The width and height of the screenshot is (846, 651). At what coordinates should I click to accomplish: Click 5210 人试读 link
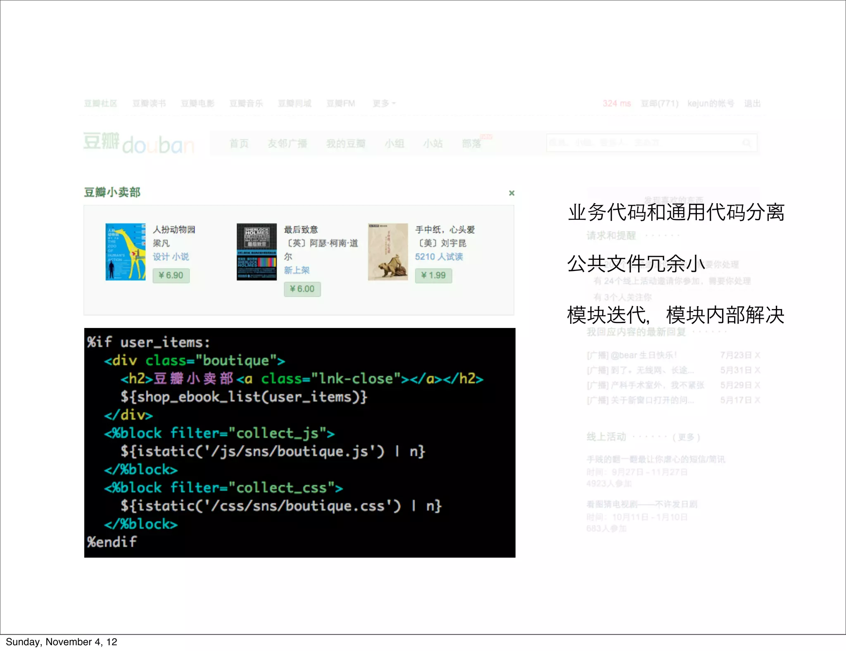[439, 257]
